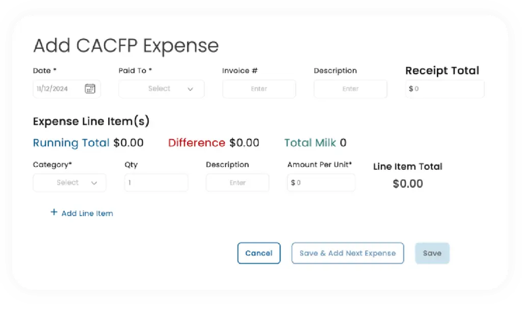Open the Category select dropdown
This screenshot has width=522, height=313.
pyautogui.click(x=68, y=182)
